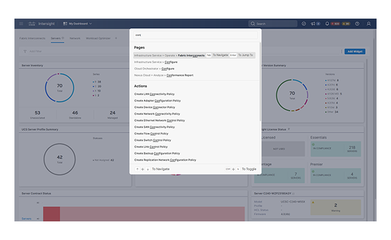Click the Enter key hint badge
Viewport: 391px width, 240px height.
[233, 55]
